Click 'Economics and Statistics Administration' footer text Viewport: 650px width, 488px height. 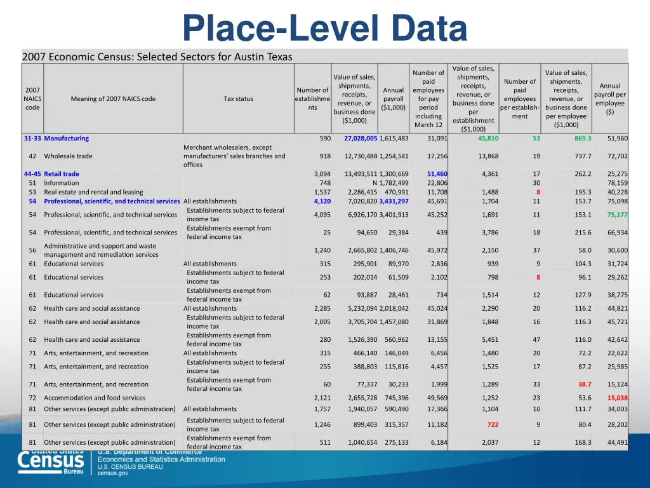pos(161,459)
